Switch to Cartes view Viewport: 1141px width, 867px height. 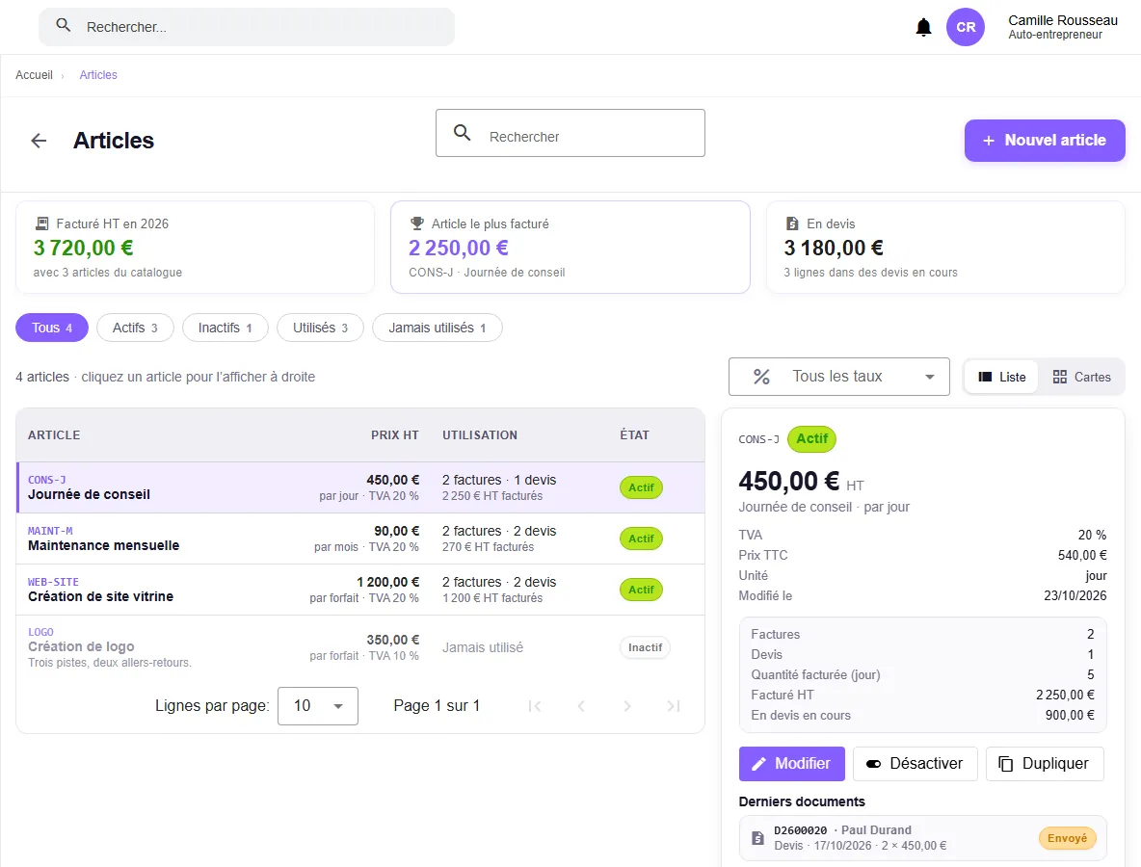tap(1081, 377)
